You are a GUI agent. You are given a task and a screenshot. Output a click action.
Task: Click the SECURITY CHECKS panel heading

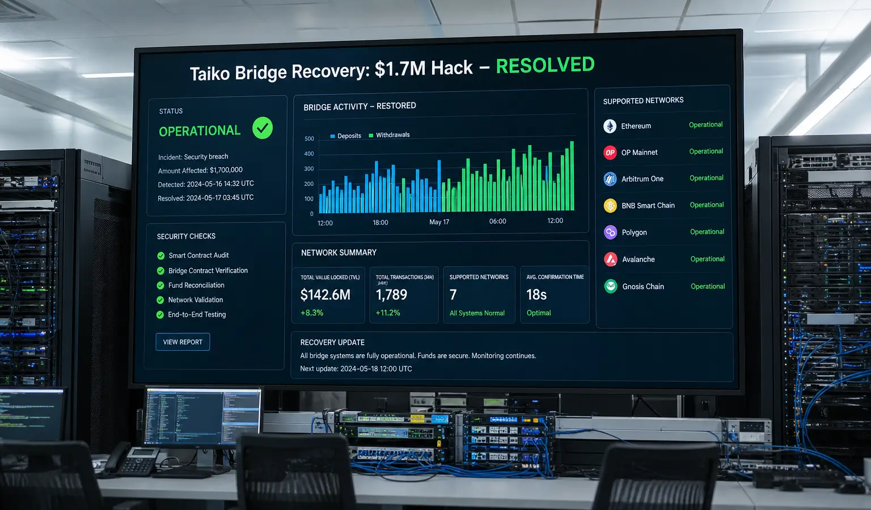point(186,236)
